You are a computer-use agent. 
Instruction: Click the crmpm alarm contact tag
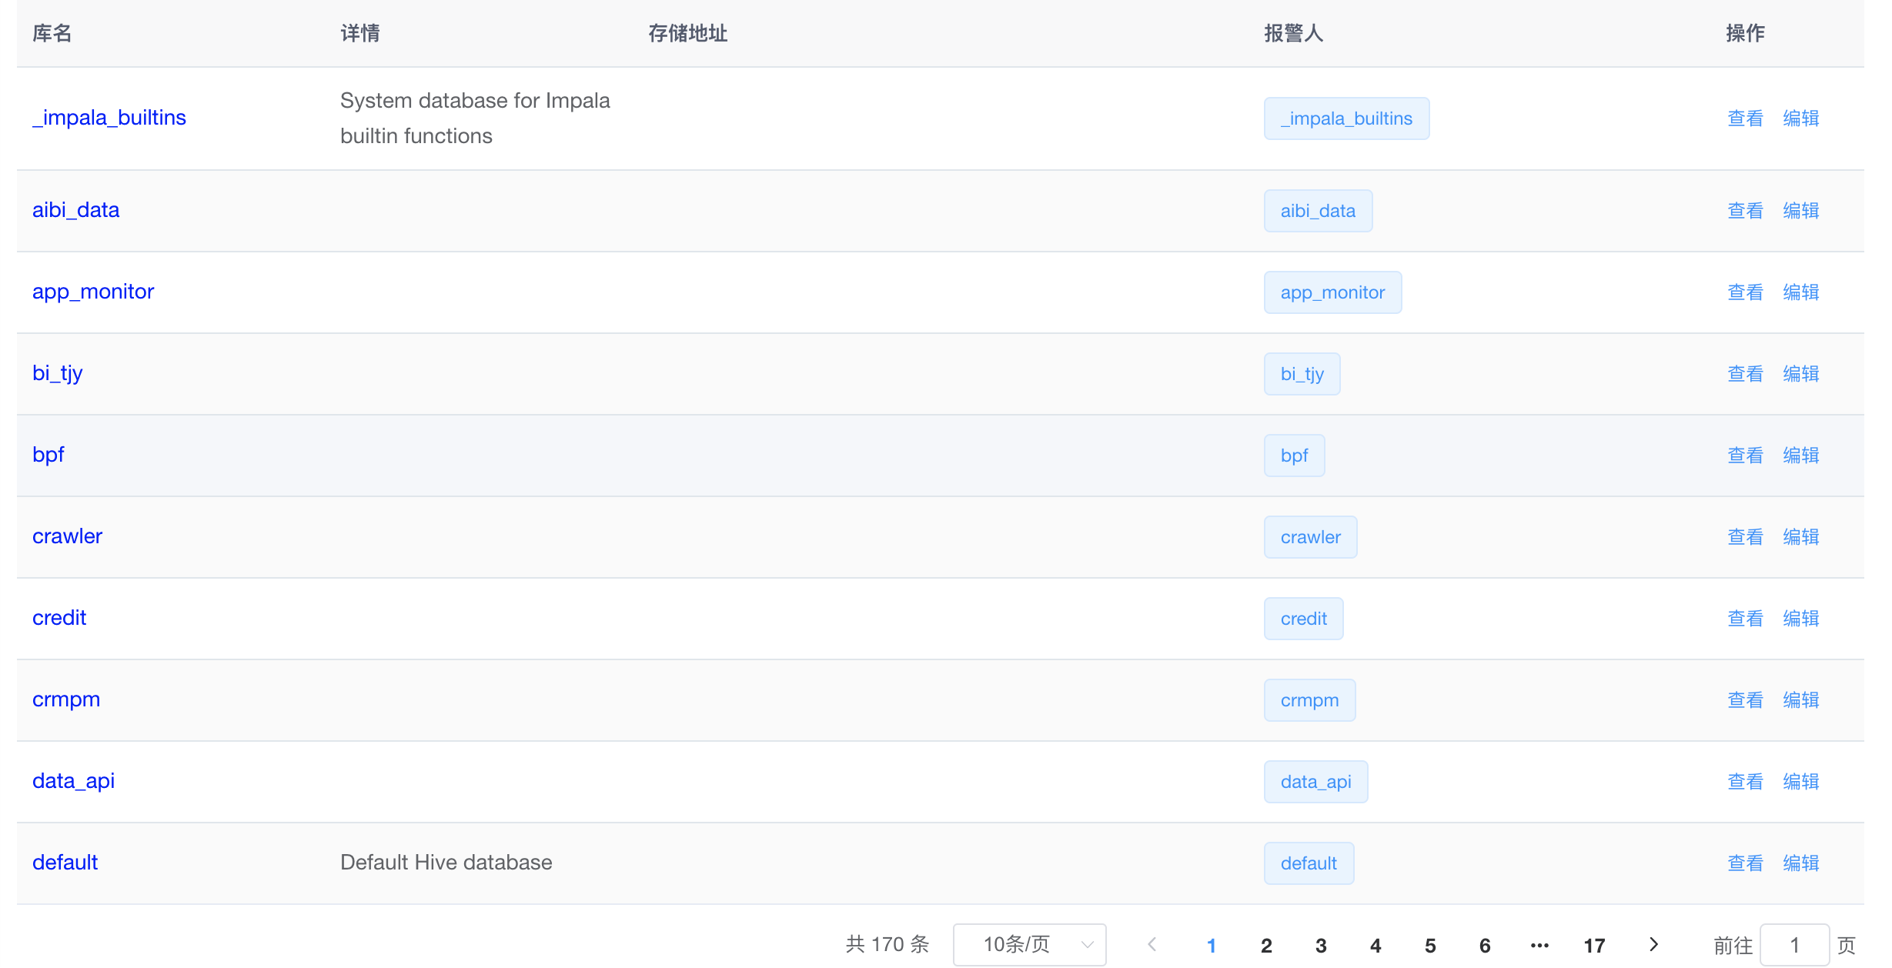pyautogui.click(x=1309, y=700)
